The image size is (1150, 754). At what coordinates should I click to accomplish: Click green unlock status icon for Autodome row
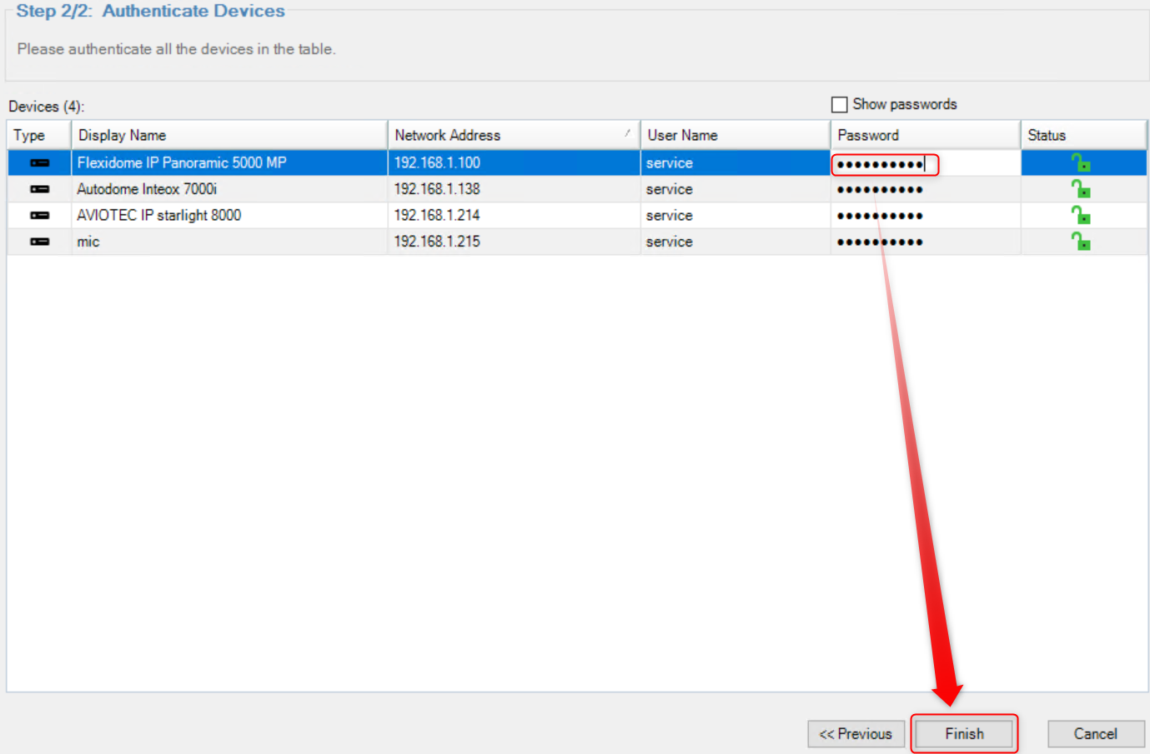pos(1081,189)
